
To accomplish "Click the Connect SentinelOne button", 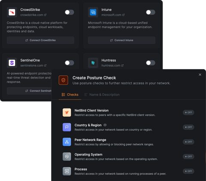I will (x=29, y=91).
